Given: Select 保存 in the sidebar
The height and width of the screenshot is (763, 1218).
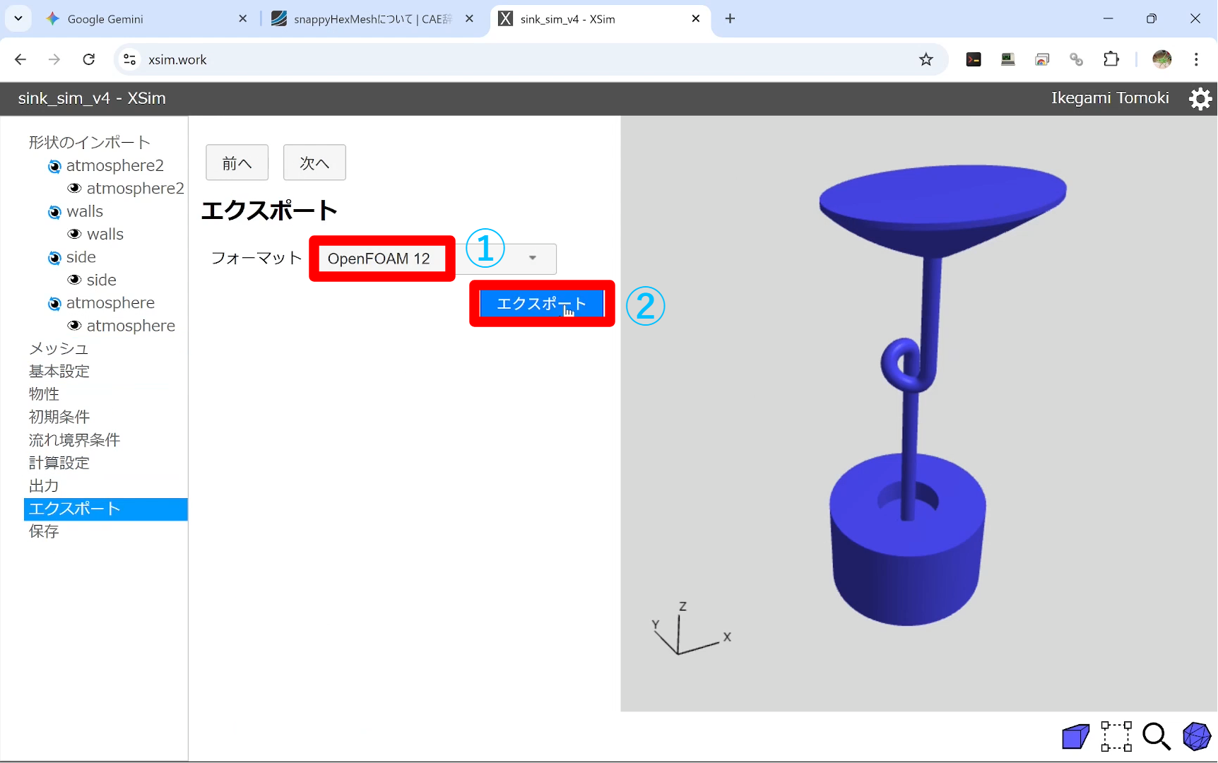Looking at the screenshot, I should click(44, 531).
